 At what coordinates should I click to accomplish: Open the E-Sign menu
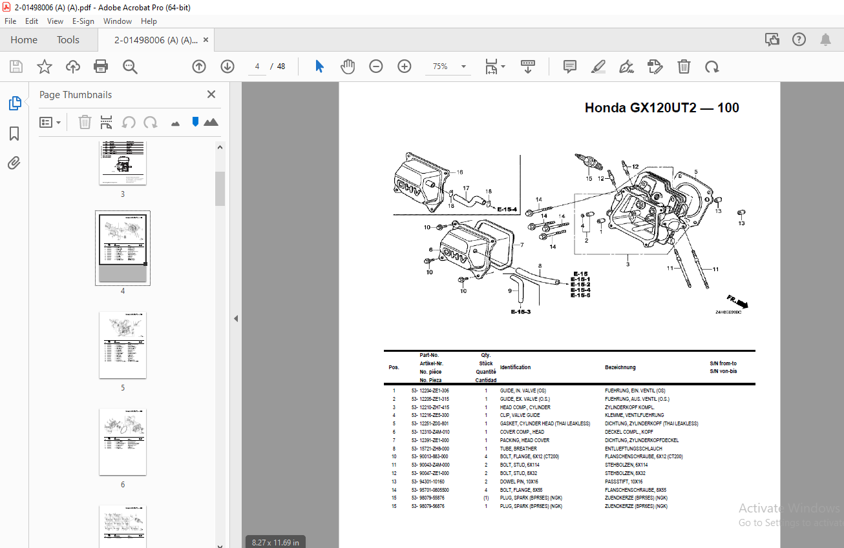(x=83, y=21)
